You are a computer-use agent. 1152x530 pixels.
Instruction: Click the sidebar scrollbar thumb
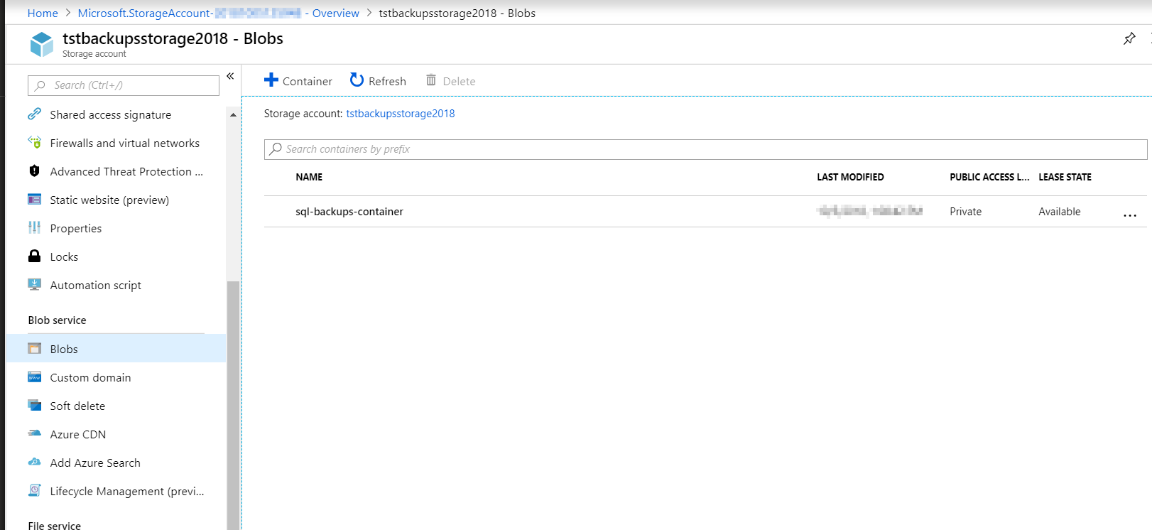pyautogui.click(x=233, y=405)
